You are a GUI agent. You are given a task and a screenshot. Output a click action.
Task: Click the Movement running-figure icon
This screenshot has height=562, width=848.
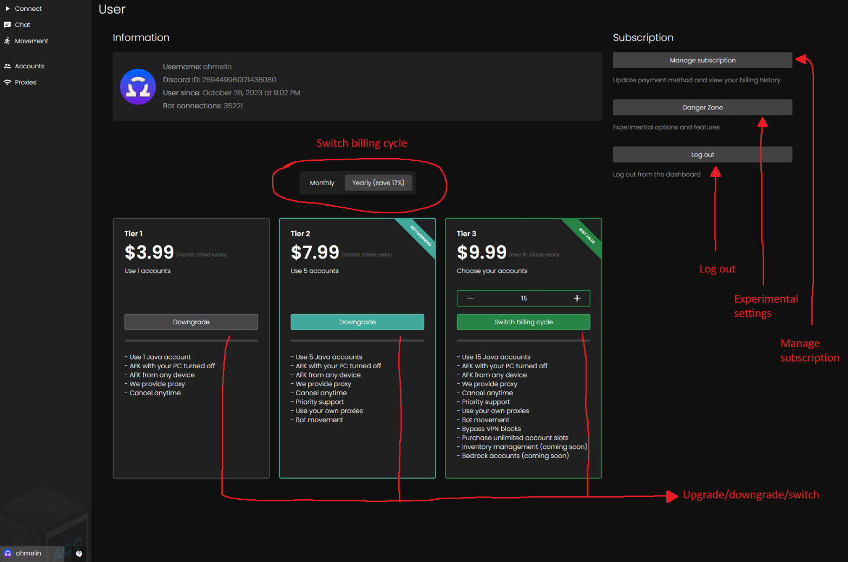[8, 41]
